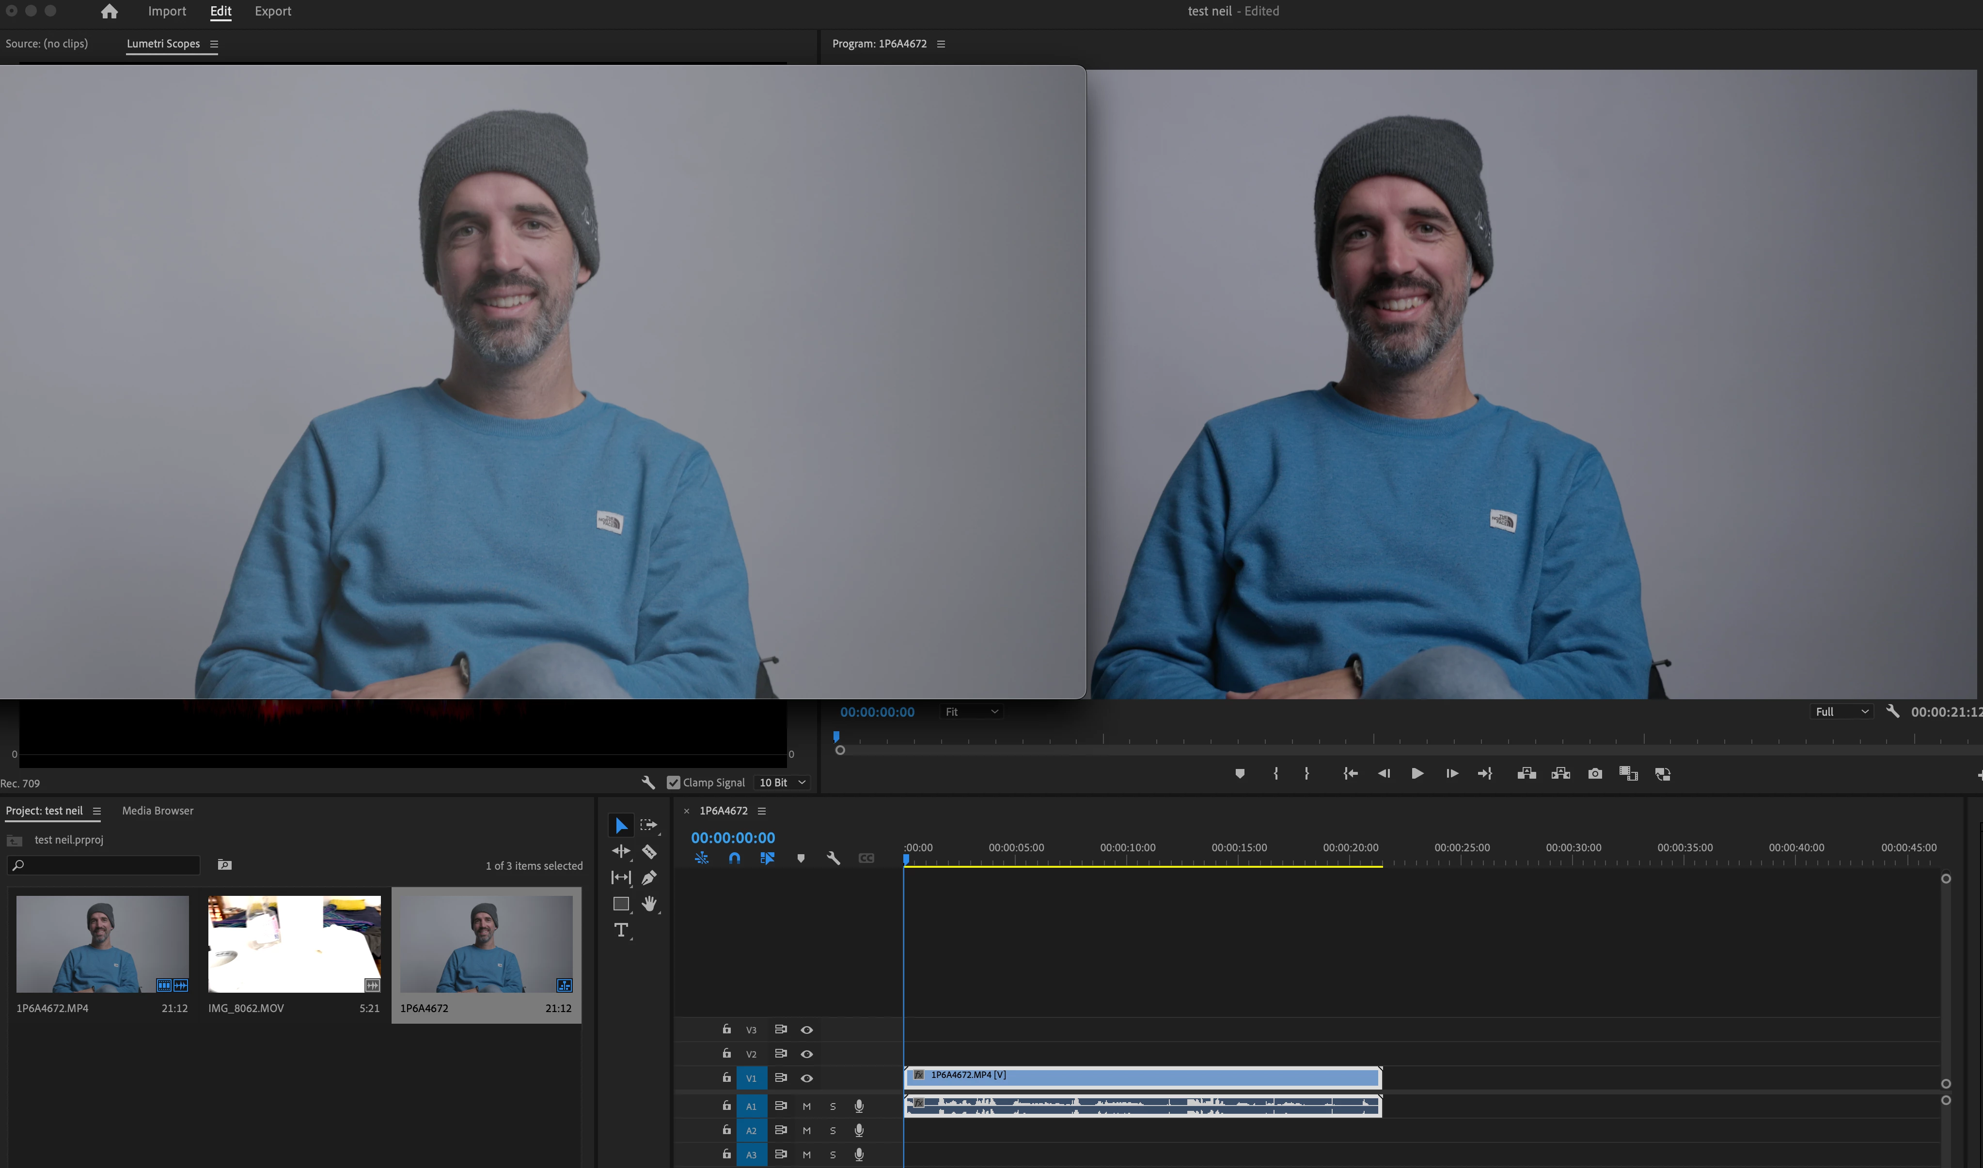Screen dimensions: 1983x1168
Task: Open the Fit zoom level dropdown
Action: point(971,711)
